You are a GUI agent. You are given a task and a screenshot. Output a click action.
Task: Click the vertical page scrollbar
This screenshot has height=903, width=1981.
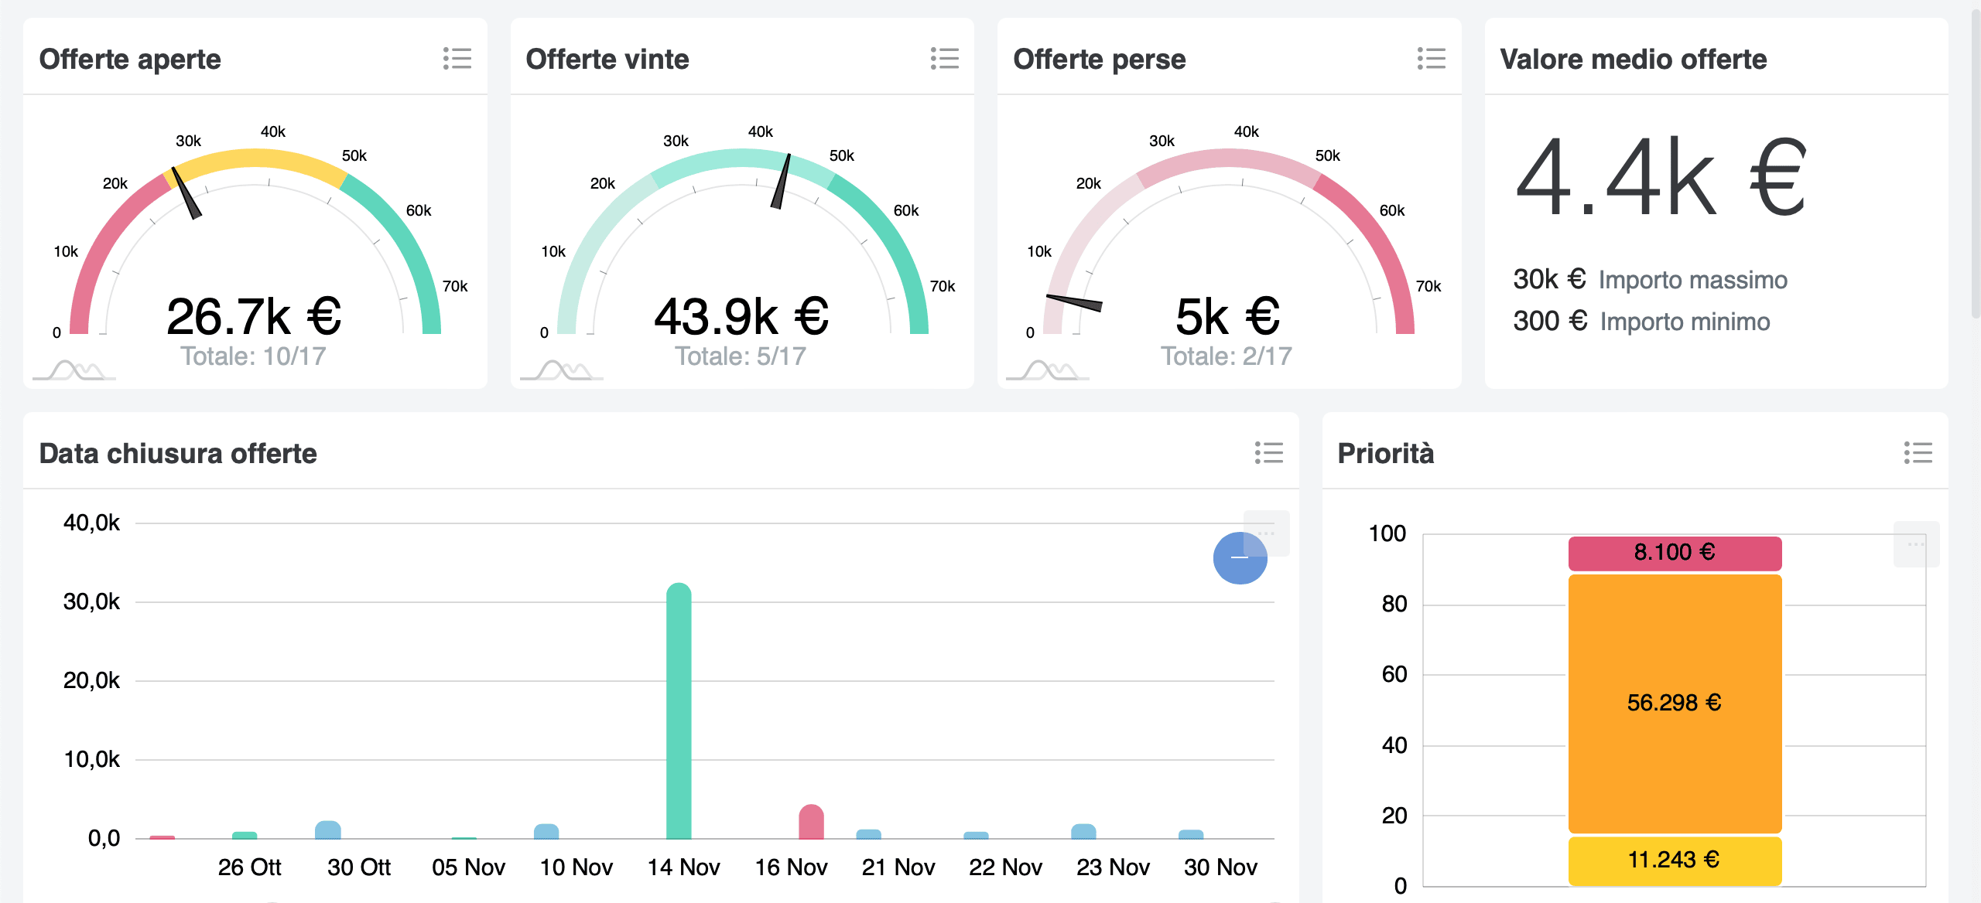tap(1974, 162)
